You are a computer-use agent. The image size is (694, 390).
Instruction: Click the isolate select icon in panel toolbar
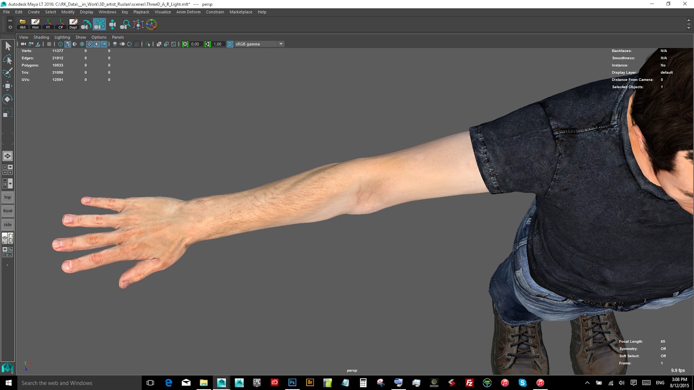point(148,44)
